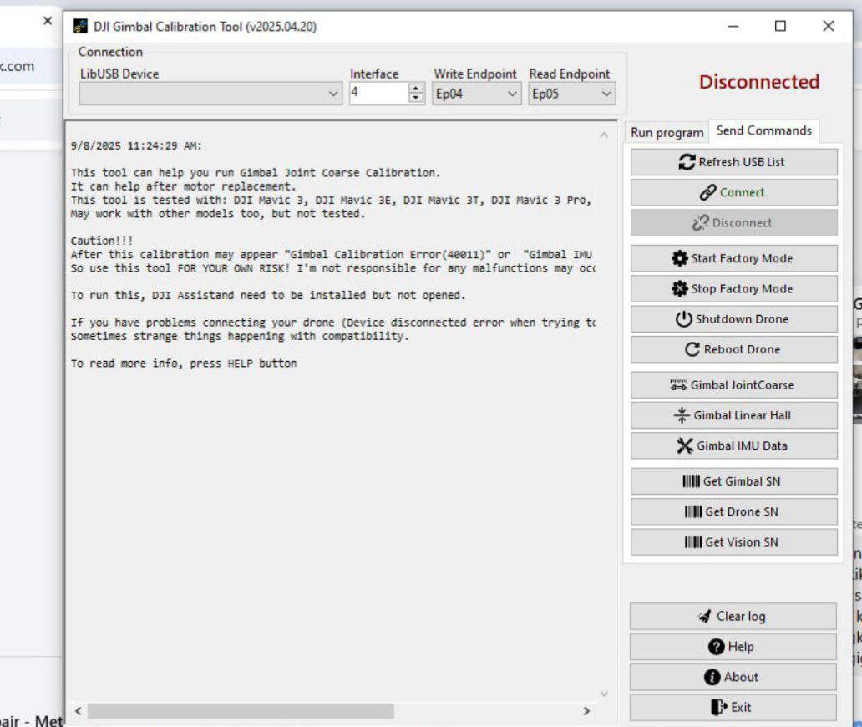
Task: Expand the LibUSB Device dropdown
Action: [x=334, y=94]
